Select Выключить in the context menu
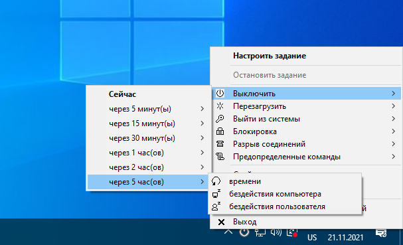403x245 pixels. coord(306,94)
